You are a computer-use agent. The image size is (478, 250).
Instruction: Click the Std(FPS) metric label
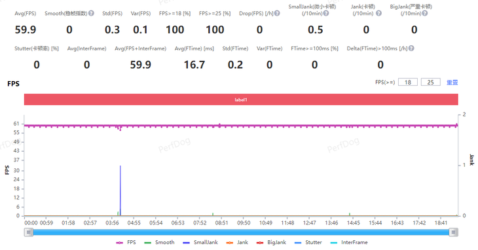[x=112, y=13]
